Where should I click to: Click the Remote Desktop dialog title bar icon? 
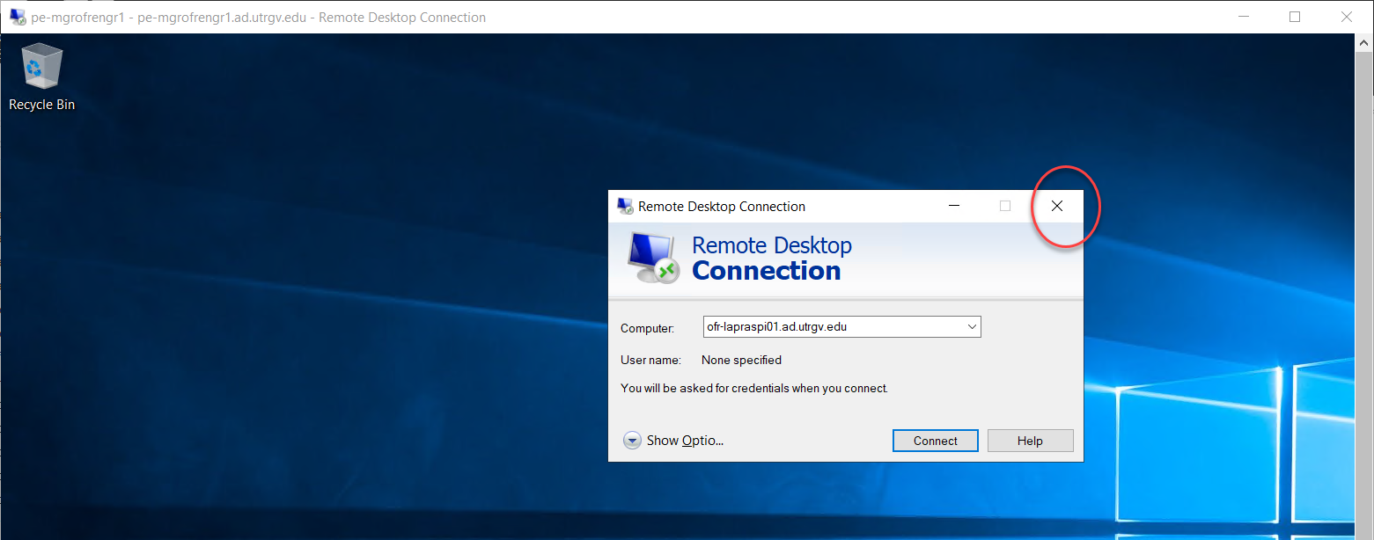click(x=625, y=207)
